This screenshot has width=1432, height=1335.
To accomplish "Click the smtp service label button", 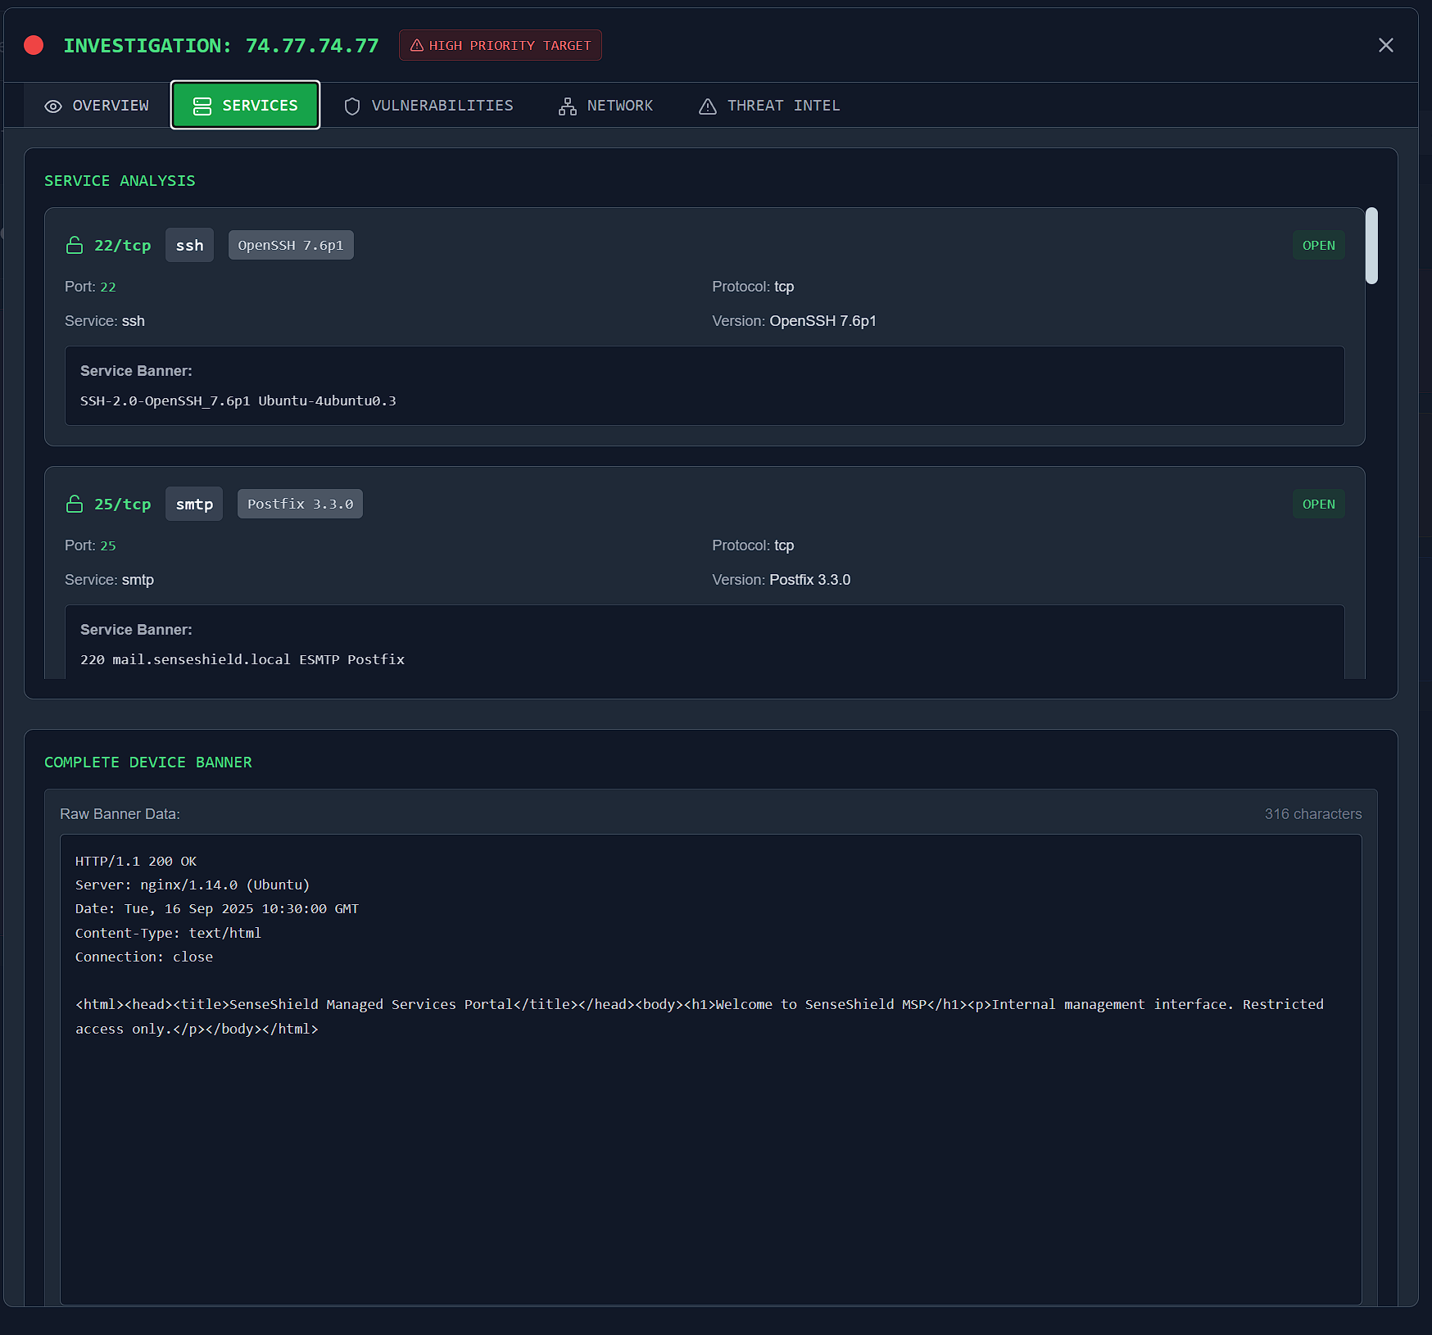I will pos(193,504).
